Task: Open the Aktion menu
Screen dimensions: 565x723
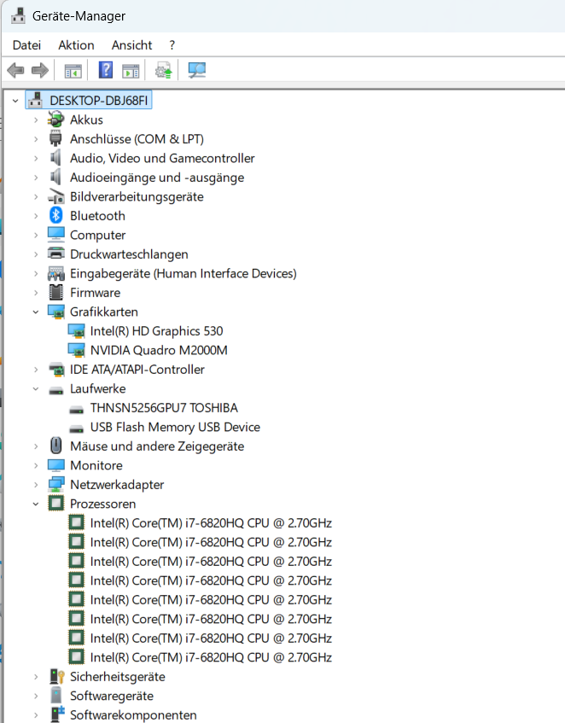Action: (76, 45)
